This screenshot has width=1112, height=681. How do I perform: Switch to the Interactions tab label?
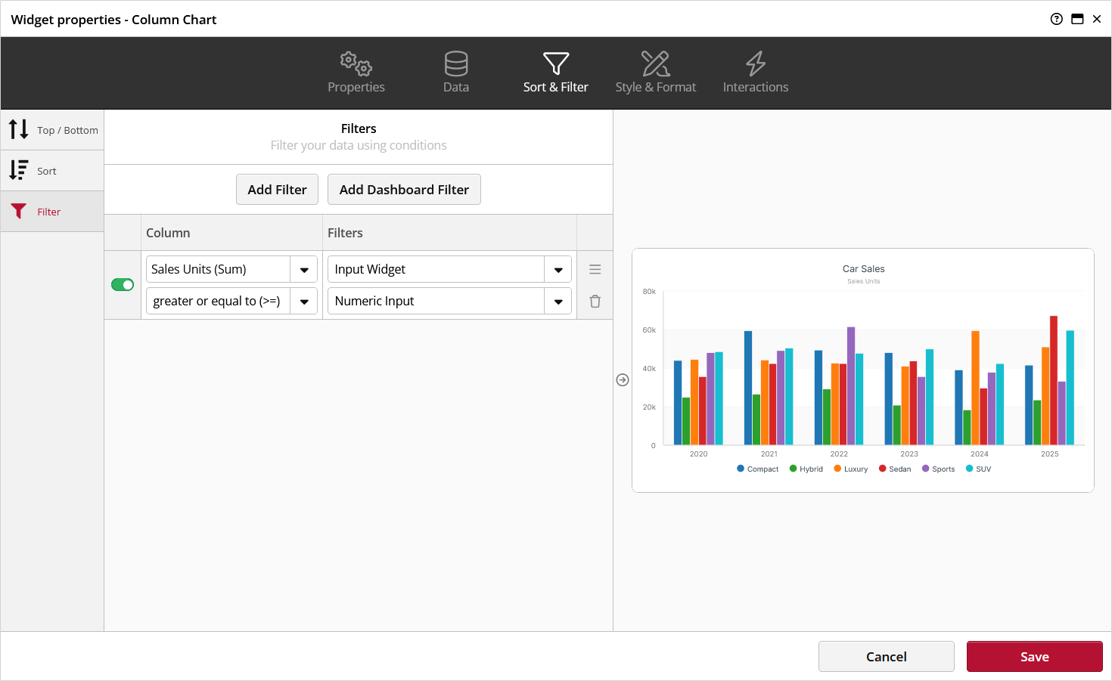tap(756, 87)
